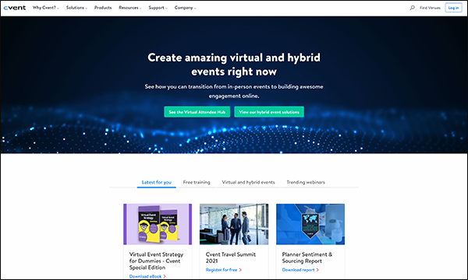Open the Company dropdown menu

(x=186, y=8)
